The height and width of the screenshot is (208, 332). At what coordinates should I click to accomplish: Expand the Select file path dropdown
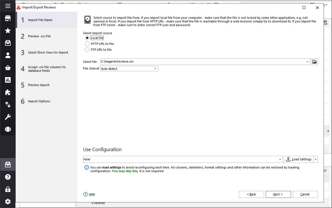point(307,62)
